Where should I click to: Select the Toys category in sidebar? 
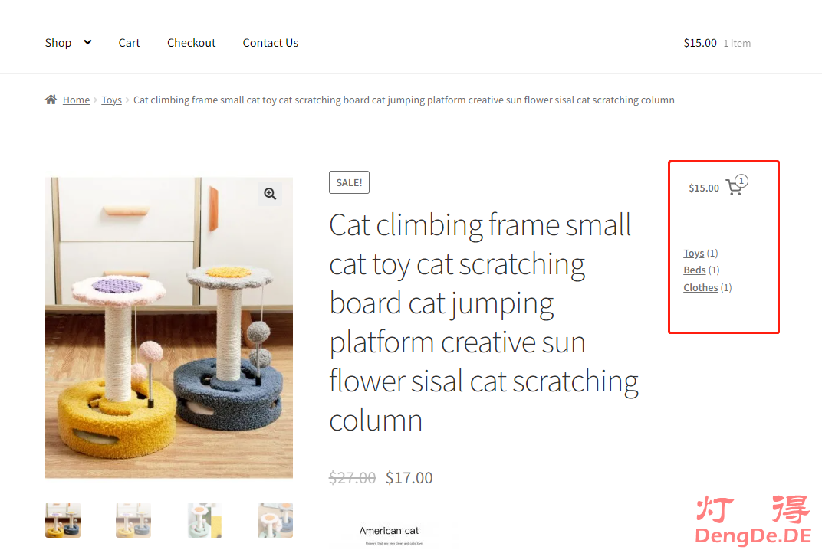(x=693, y=254)
